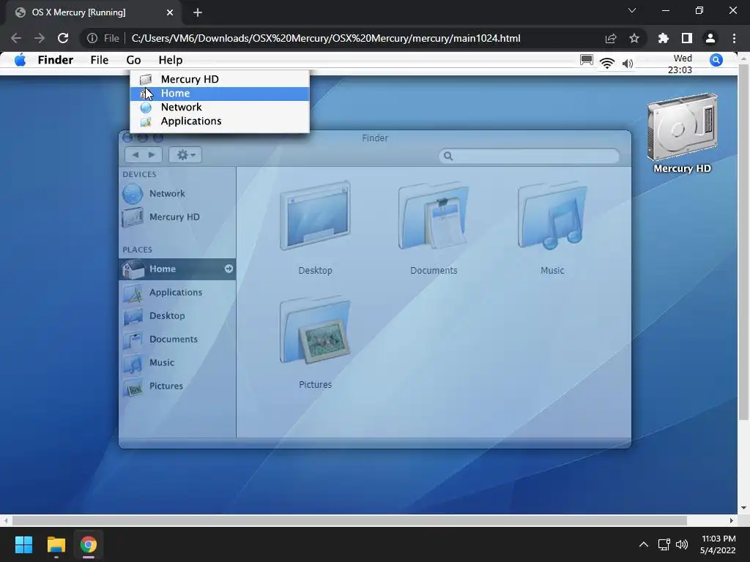Image resolution: width=750 pixels, height=562 pixels.
Task: Open Pictures in Places sidebar
Action: 177,386
